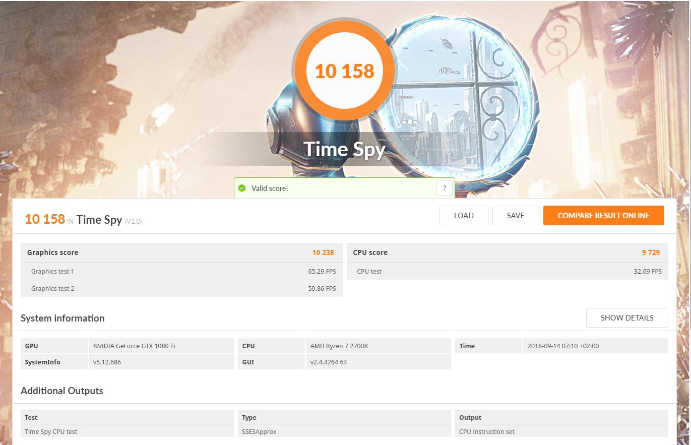Click the orange score circle 10 158
Viewport: 691px width, 445px height.
tap(345, 71)
